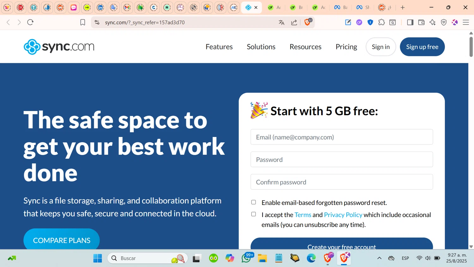Open the Features menu

coord(219,47)
